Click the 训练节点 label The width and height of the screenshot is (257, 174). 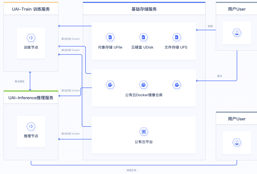click(x=31, y=47)
